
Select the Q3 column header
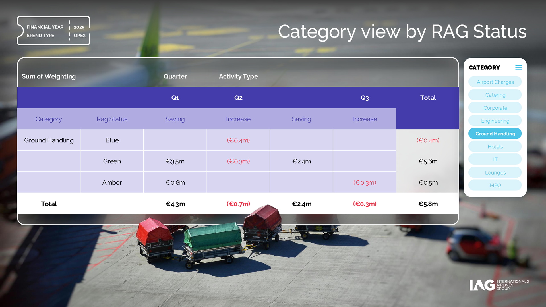365,98
